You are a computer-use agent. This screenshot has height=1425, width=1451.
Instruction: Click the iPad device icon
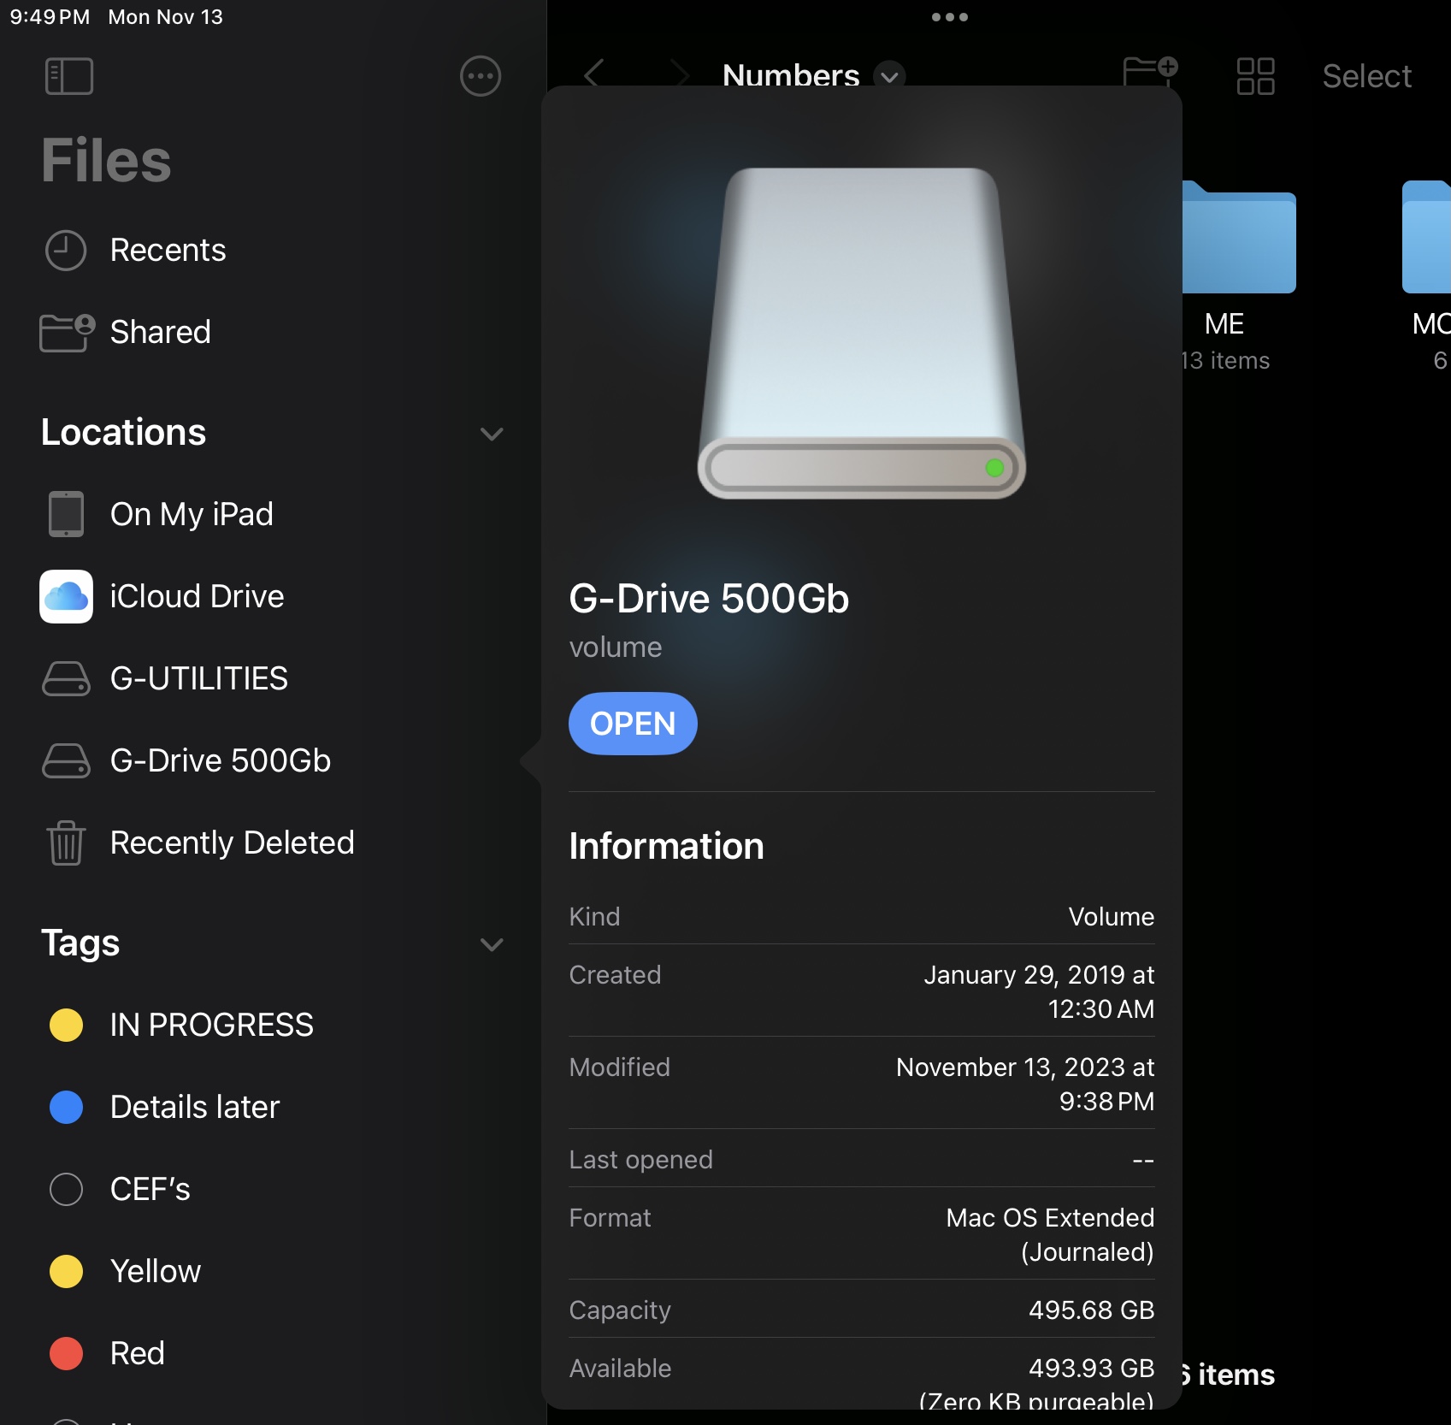[66, 514]
